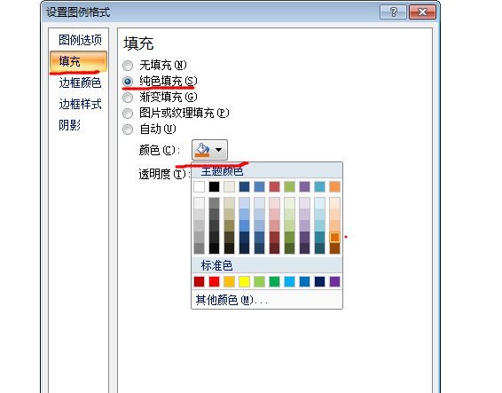The height and width of the screenshot is (393, 502).
Task: Choose the 无填充 radio option
Action: [x=128, y=66]
